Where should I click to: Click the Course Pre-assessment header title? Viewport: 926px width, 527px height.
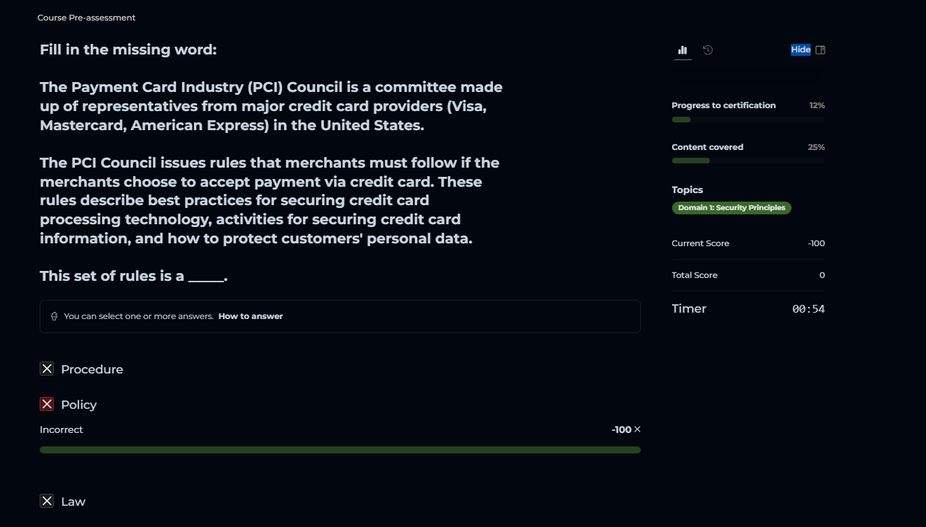(x=86, y=18)
